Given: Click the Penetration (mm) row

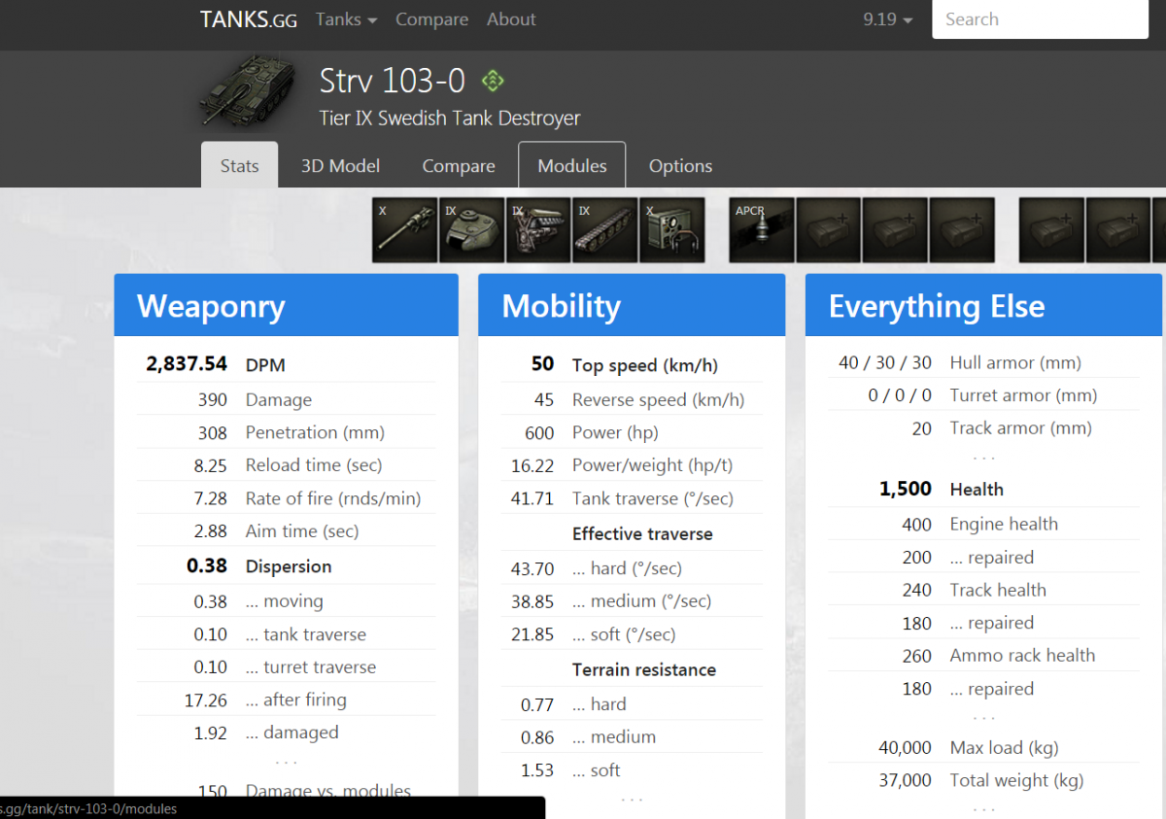Looking at the screenshot, I should click(286, 432).
